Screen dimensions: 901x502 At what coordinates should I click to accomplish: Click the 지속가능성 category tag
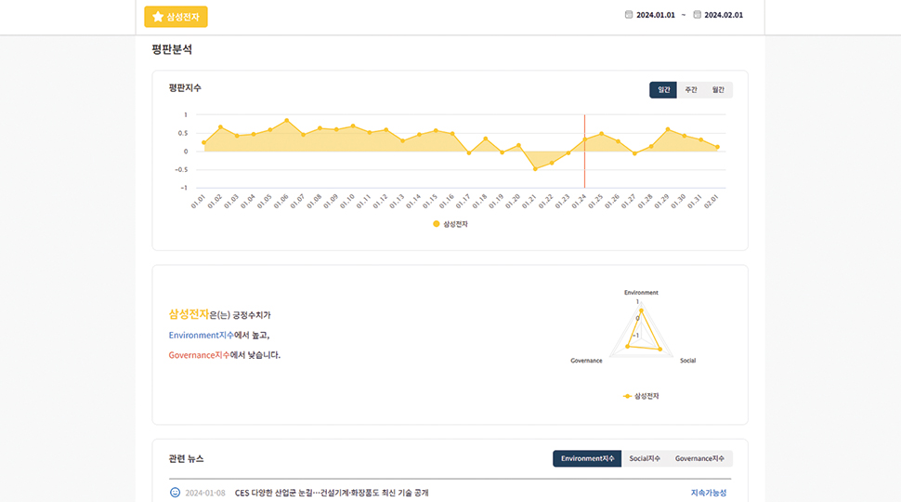pos(709,493)
